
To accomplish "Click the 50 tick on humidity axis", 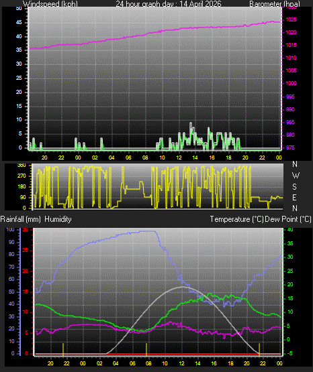I will [x=11, y=292].
